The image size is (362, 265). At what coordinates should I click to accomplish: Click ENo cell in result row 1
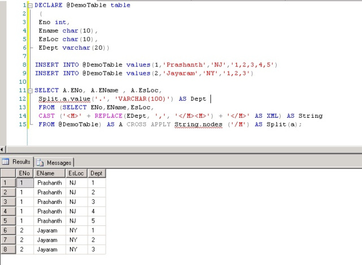[25, 183]
